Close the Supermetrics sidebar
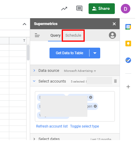The width and height of the screenshot is (136, 146). point(114,24)
